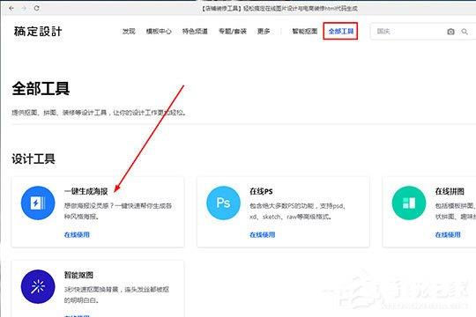The width and height of the screenshot is (476, 317).
Task: Open the 专题/套装 navigation menu
Action: click(233, 31)
